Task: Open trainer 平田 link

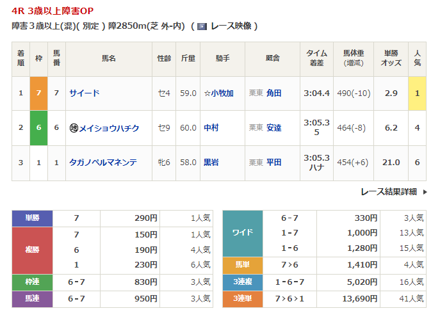Action: [273, 163]
